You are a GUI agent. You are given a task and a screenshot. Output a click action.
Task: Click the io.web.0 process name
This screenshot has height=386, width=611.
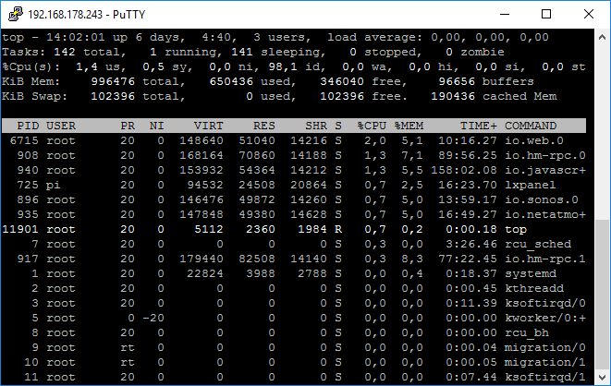pos(534,140)
